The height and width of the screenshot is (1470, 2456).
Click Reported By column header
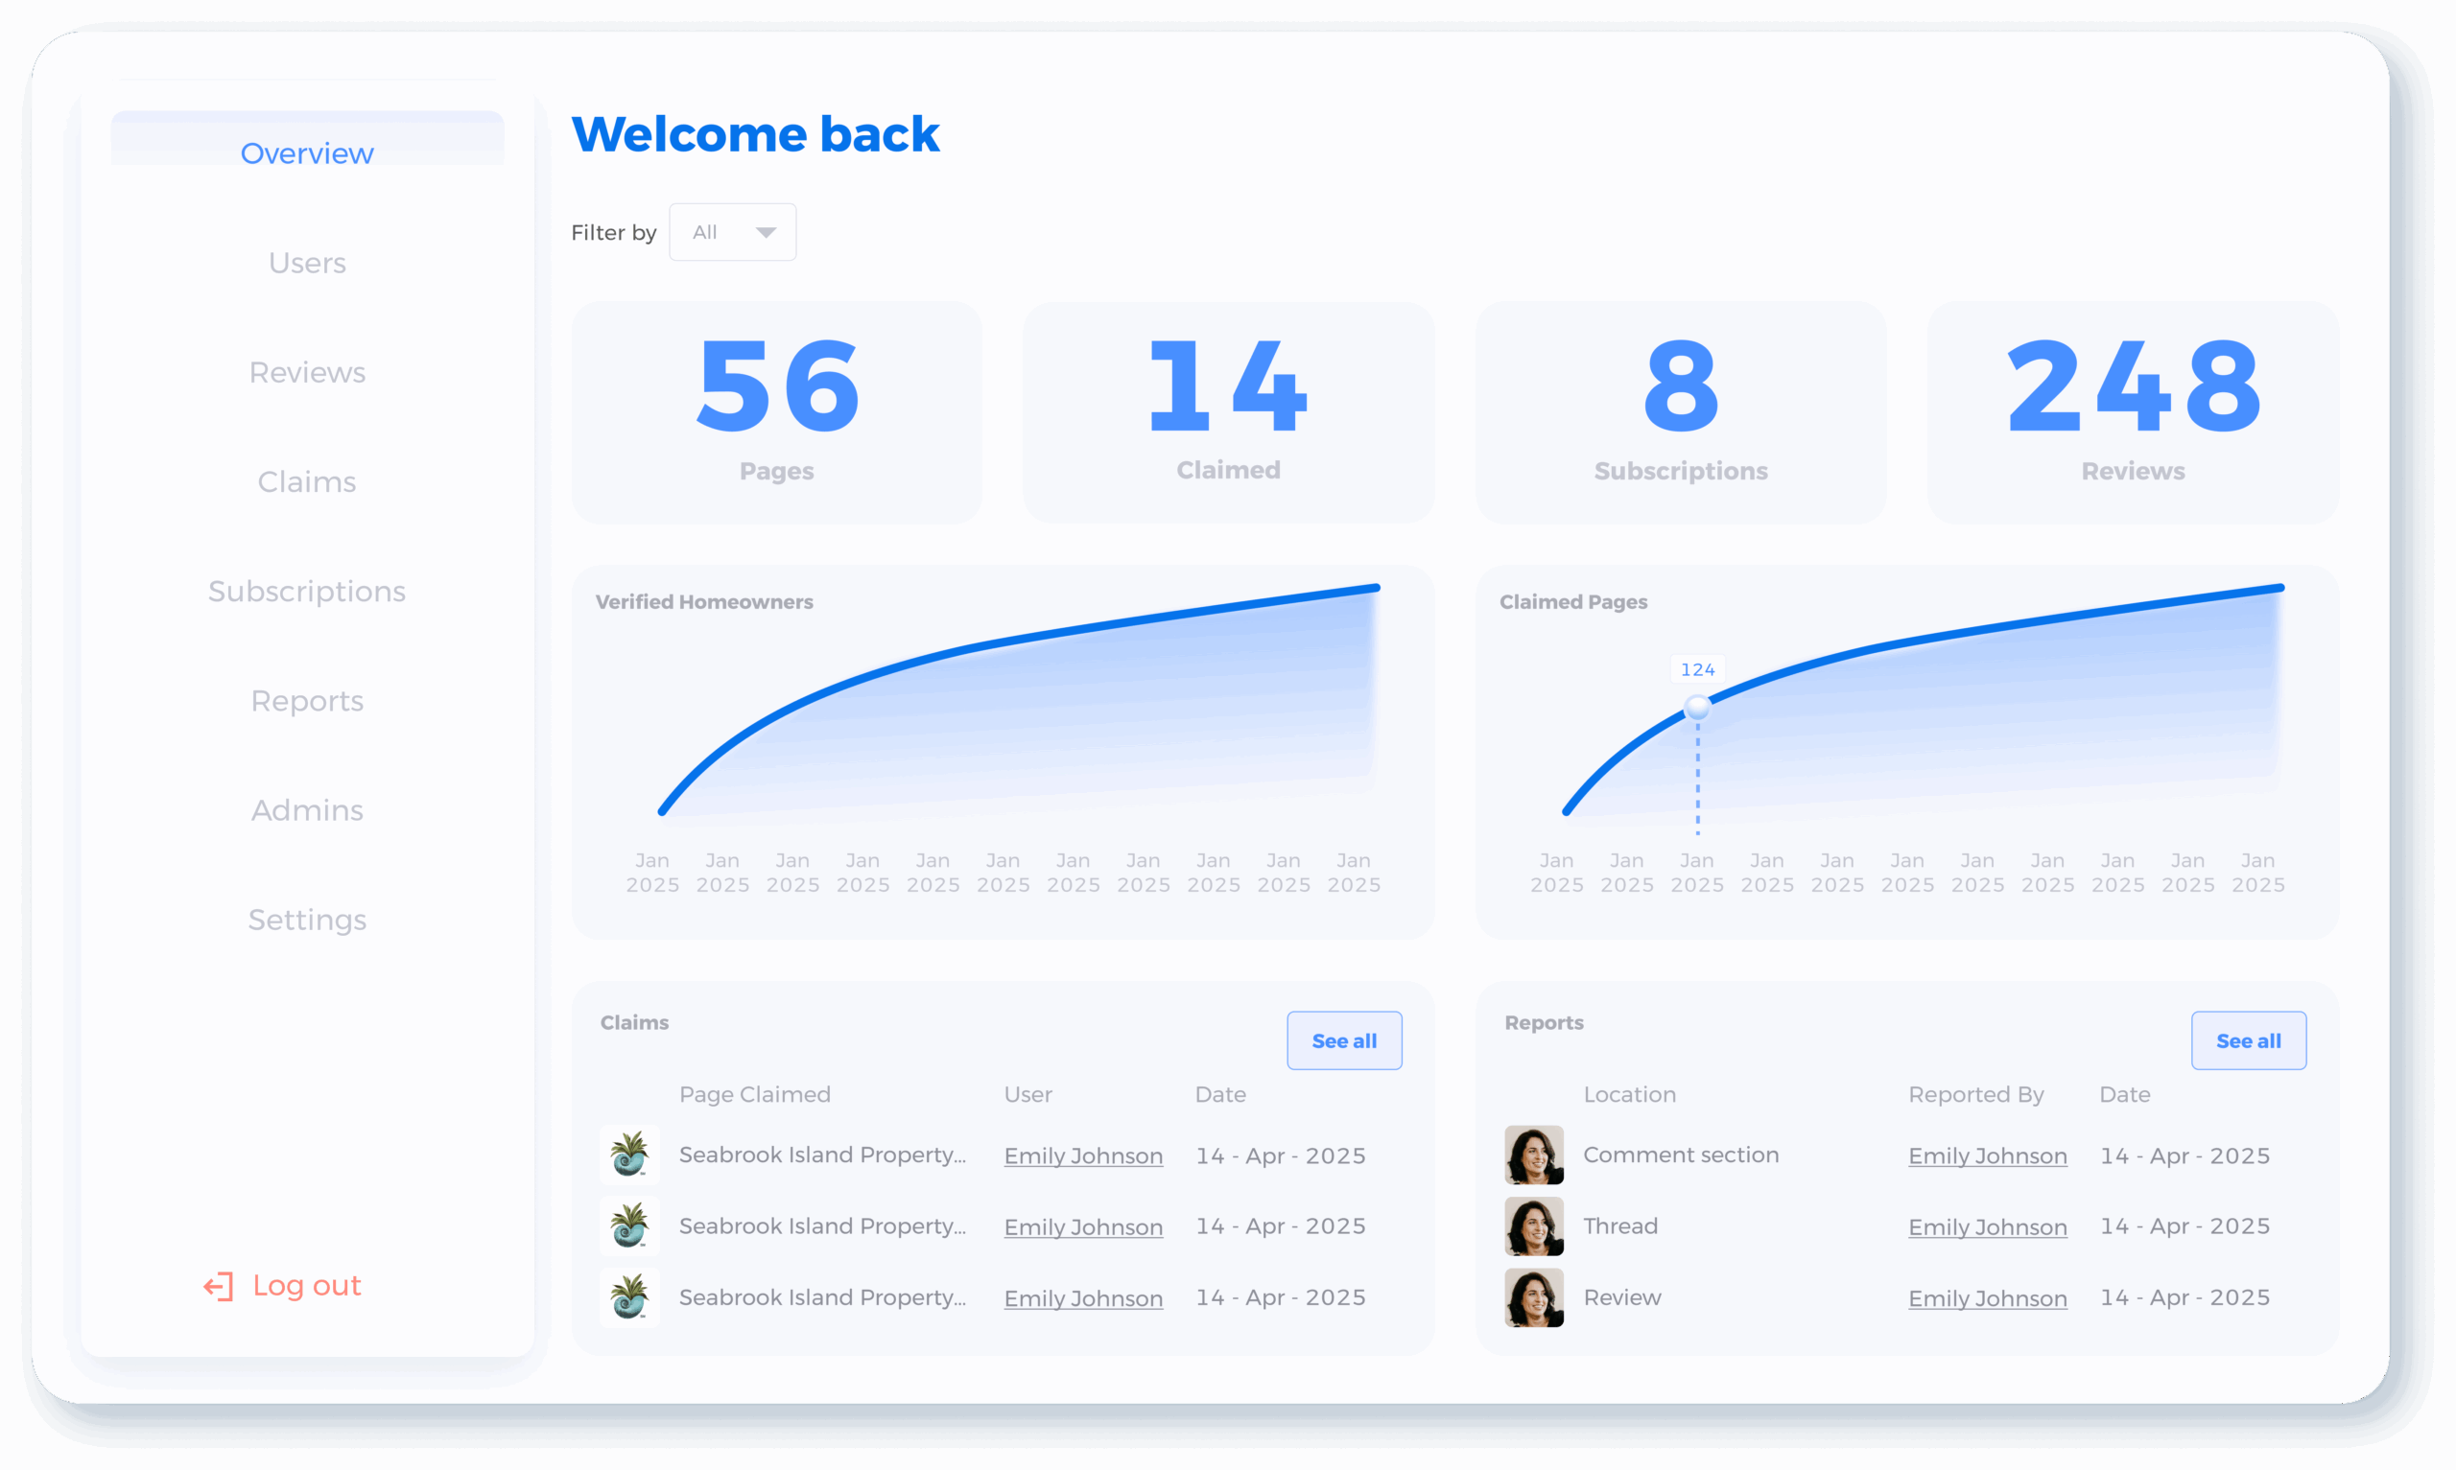coord(1975,1094)
